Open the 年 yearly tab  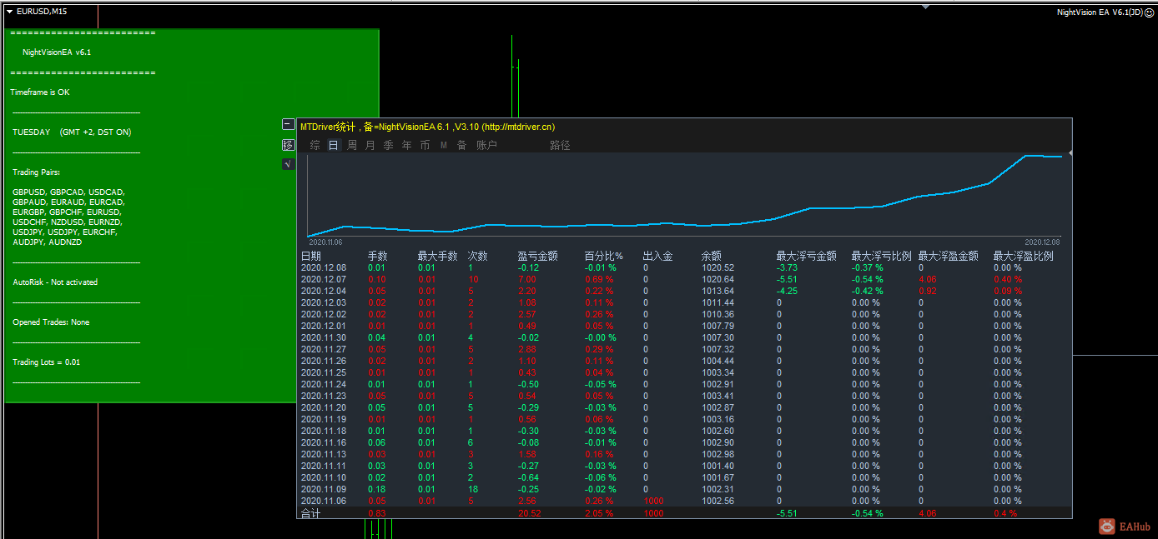click(x=407, y=146)
